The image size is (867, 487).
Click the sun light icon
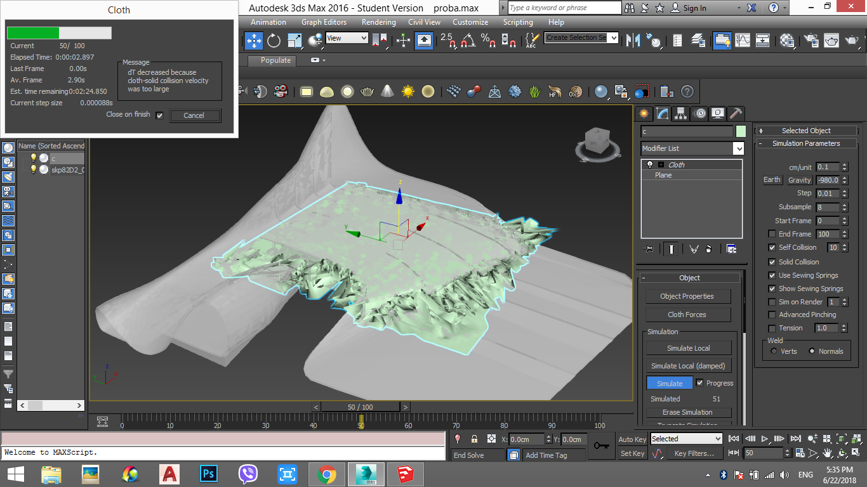pos(407,91)
